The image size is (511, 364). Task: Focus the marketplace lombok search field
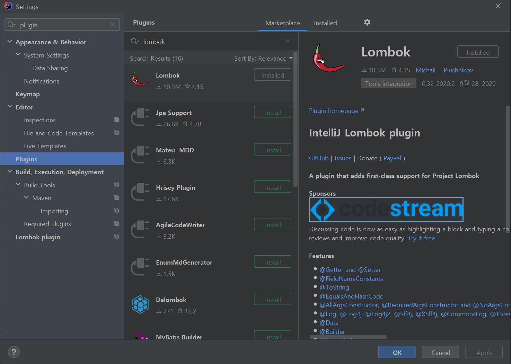(x=211, y=42)
